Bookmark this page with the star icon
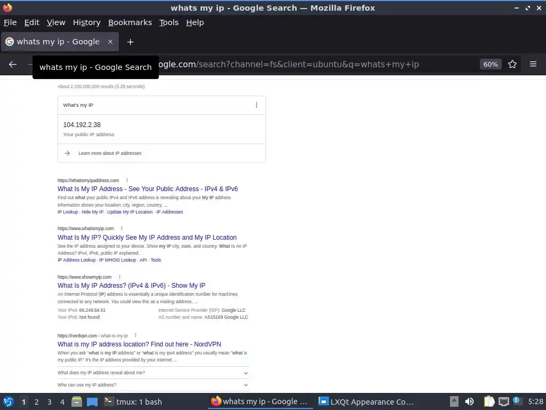 [x=512, y=64]
